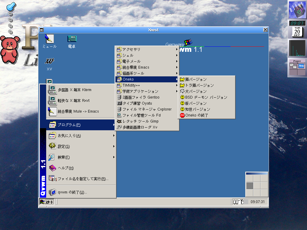
Task: Expand 統合環境 Emacs submenu arrow
Action: [177, 67]
